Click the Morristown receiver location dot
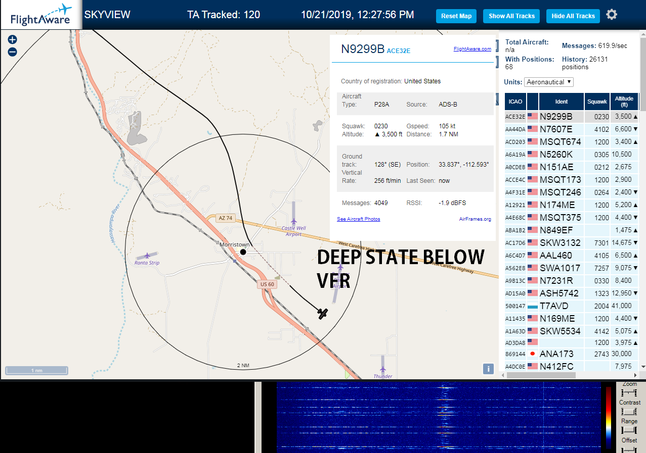Viewport: 646px width, 453px height. pyautogui.click(x=243, y=251)
